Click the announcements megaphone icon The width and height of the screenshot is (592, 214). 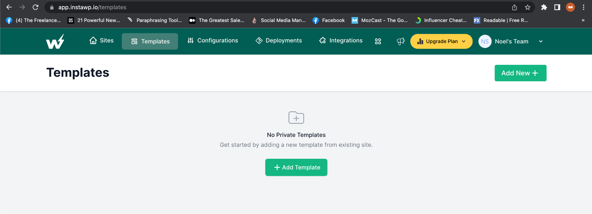[x=401, y=41]
